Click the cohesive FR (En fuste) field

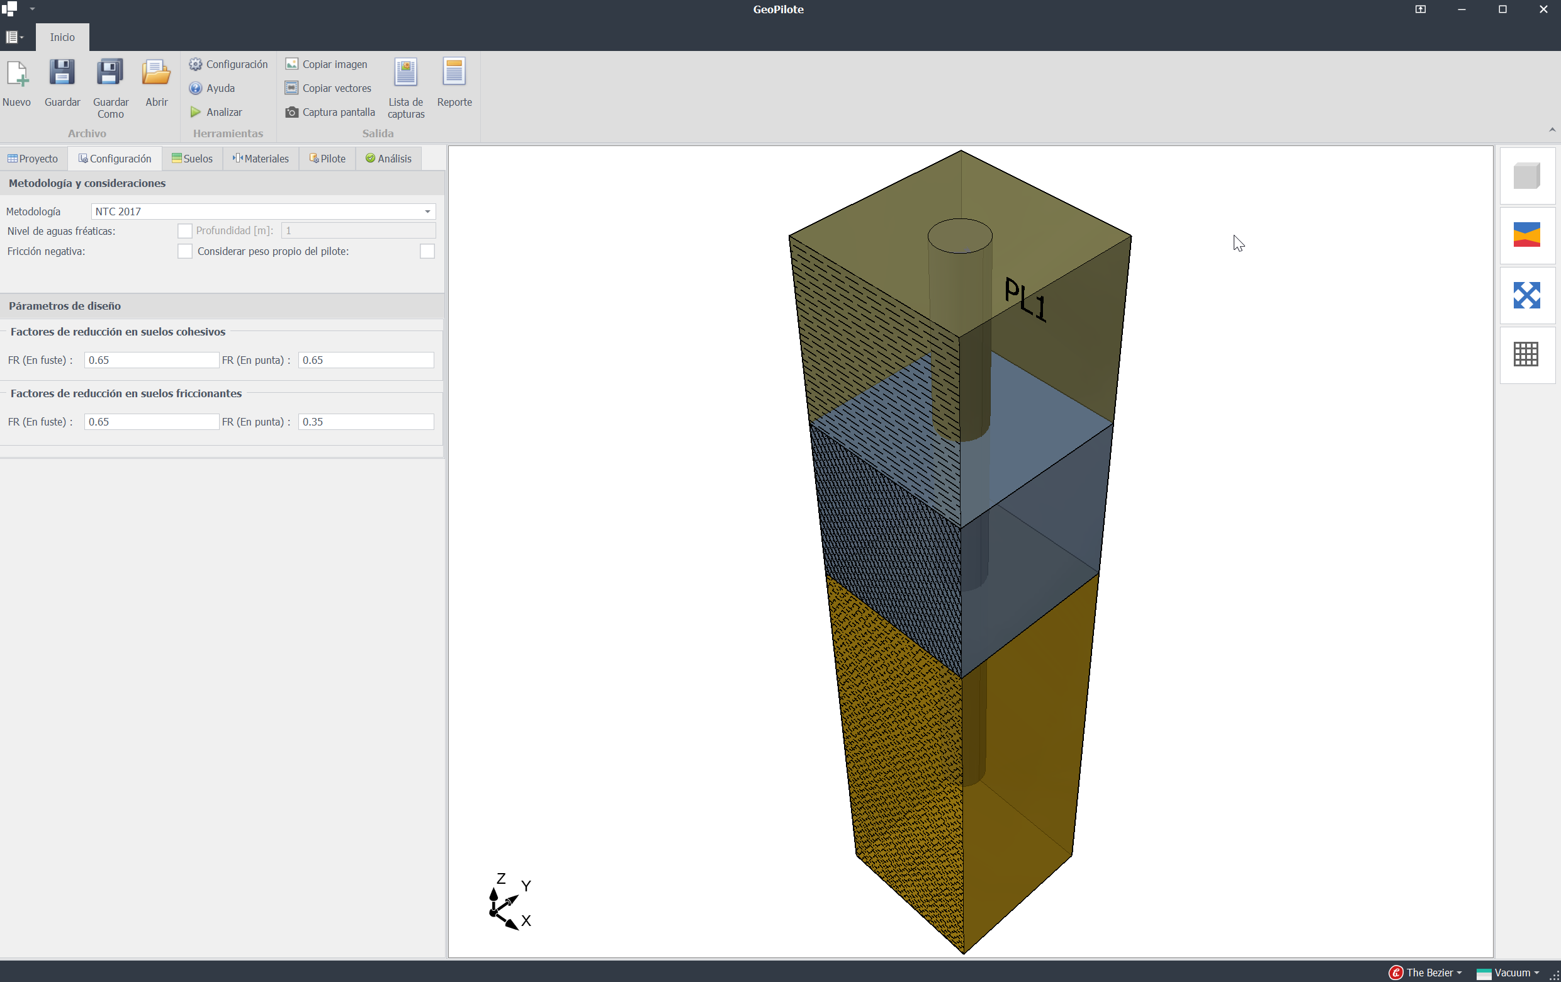pos(151,359)
